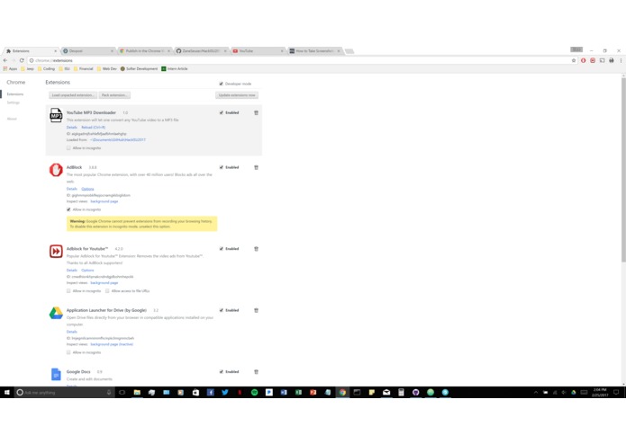Allow Adblock for Youtube in incognito

coord(68,291)
